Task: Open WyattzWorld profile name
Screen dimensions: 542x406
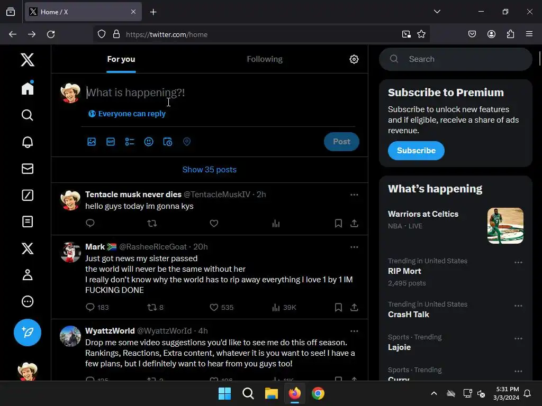Action: click(110, 331)
